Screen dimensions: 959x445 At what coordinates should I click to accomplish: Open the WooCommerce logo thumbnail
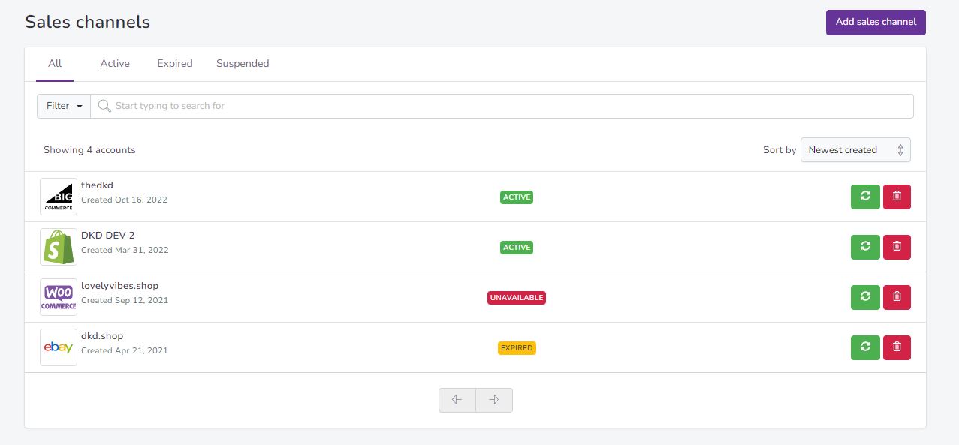pyautogui.click(x=59, y=297)
